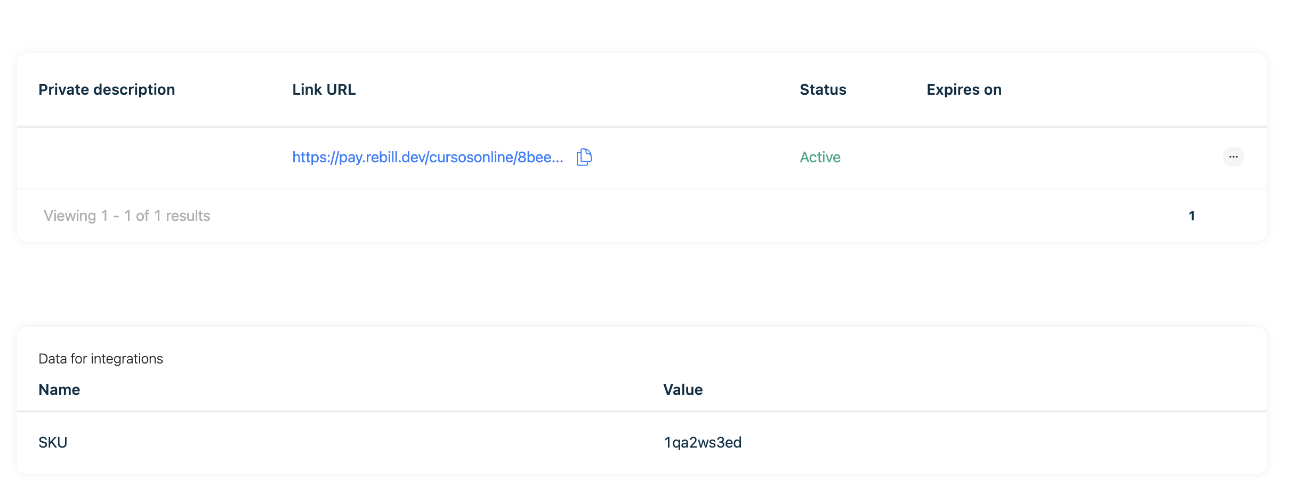Click the Expires on column header
Screen dimensions: 1289x496
coord(963,89)
